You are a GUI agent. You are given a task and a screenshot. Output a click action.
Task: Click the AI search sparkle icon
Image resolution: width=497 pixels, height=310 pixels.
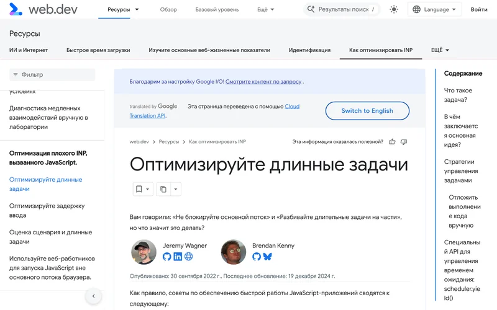tap(311, 9)
